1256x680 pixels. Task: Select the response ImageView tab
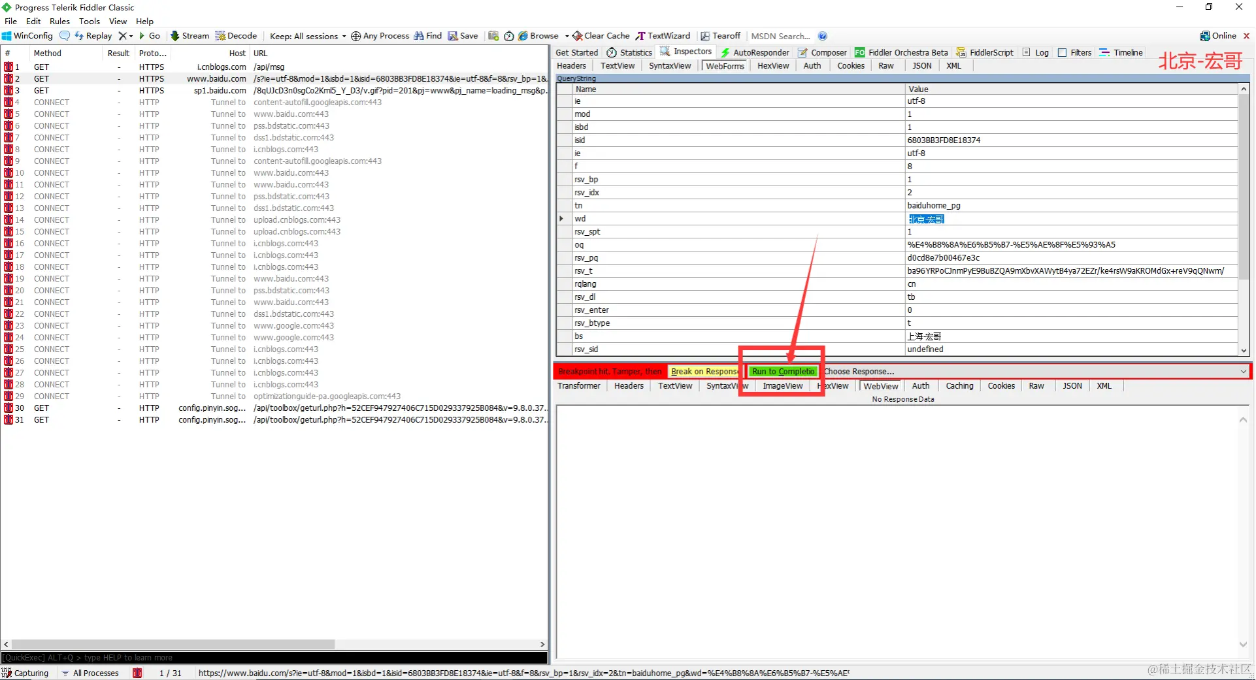pyautogui.click(x=783, y=385)
